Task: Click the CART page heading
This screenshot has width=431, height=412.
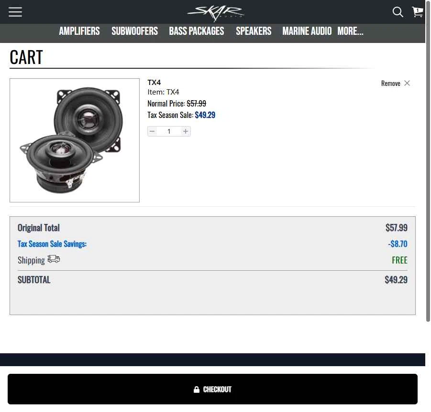Action: (26, 57)
